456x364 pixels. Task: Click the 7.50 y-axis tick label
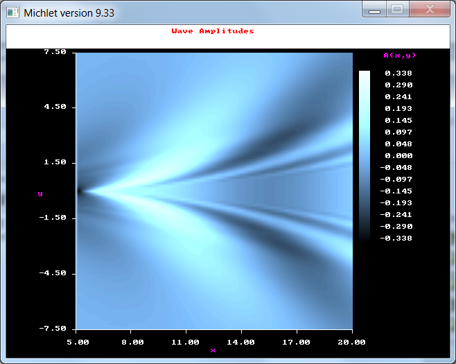(x=55, y=52)
